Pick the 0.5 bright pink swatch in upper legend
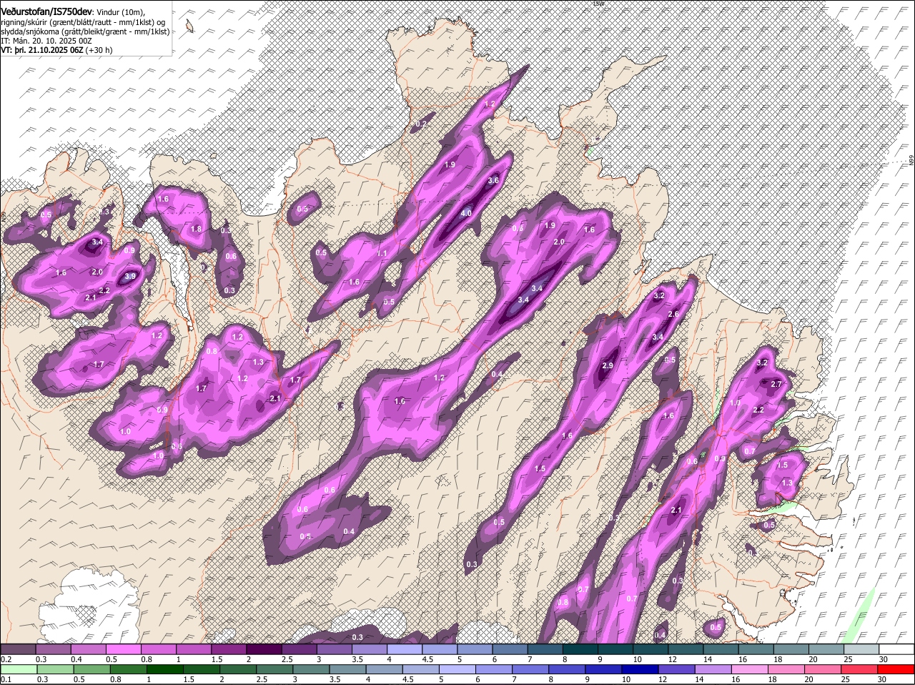This screenshot has height=685, width=915. 124,649
